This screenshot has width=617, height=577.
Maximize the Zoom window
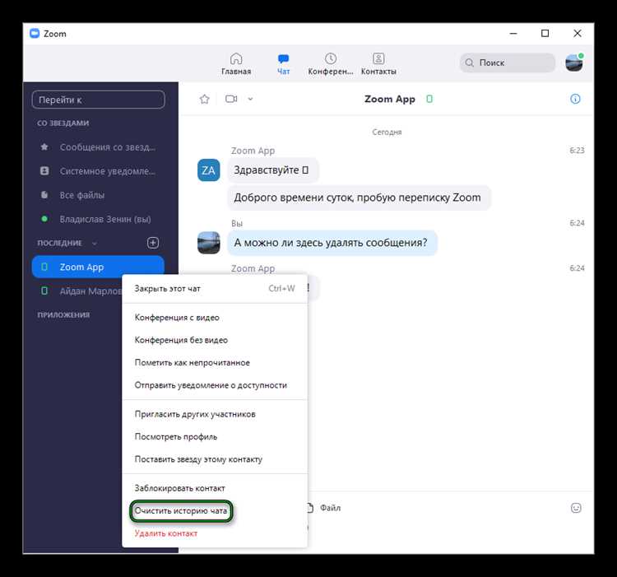coord(545,34)
